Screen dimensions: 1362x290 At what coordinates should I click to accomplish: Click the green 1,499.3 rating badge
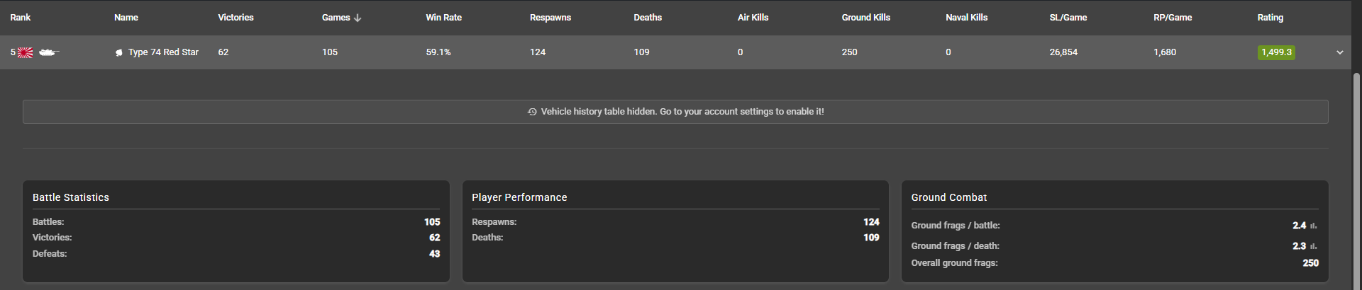[1276, 52]
